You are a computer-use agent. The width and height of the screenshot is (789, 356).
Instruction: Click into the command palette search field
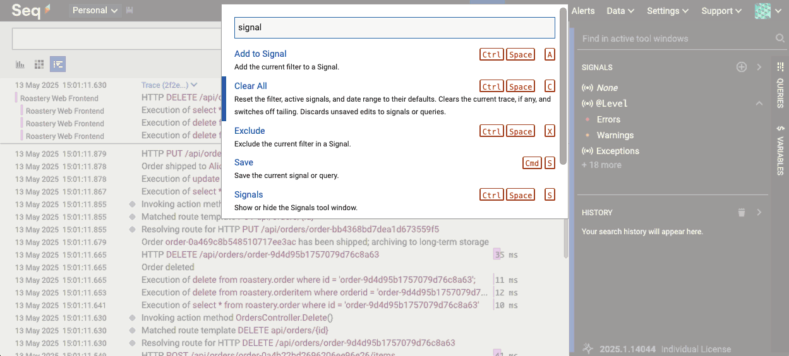395,27
